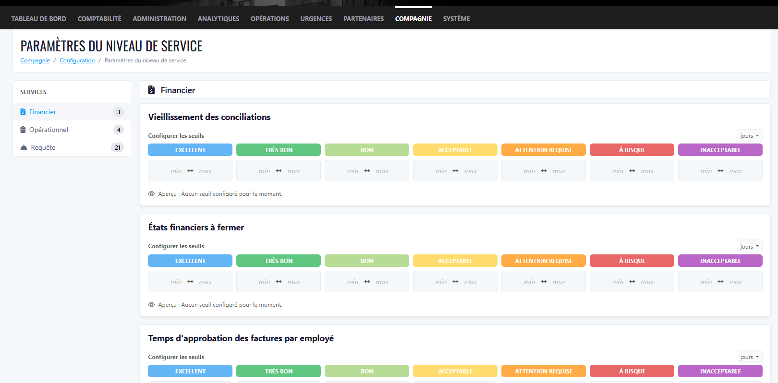Click blue Excellent label in États financiers à fermer

point(190,261)
